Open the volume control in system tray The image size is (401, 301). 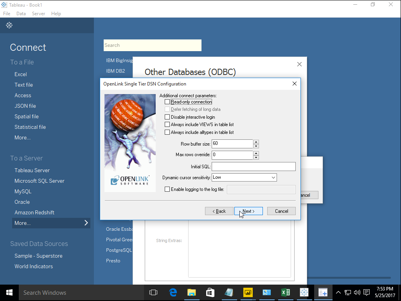pos(357,292)
